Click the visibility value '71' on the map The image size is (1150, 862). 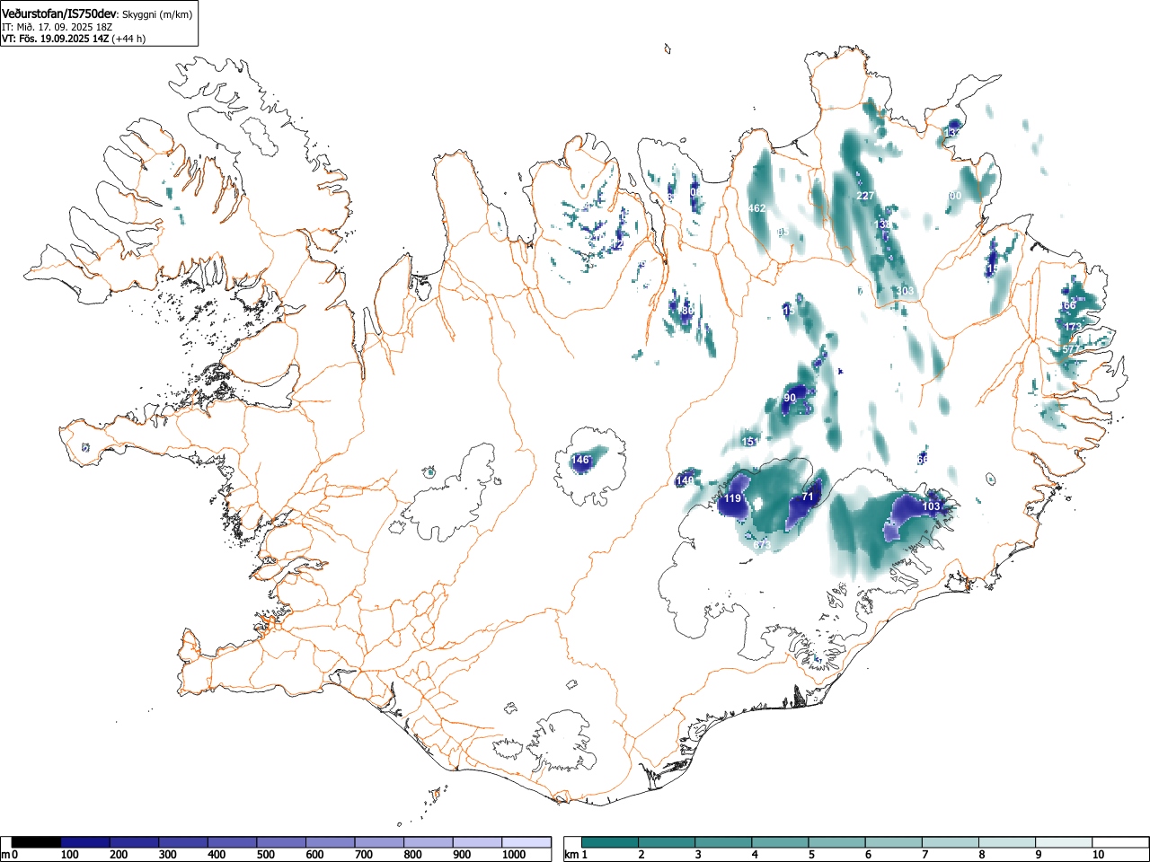[808, 496]
